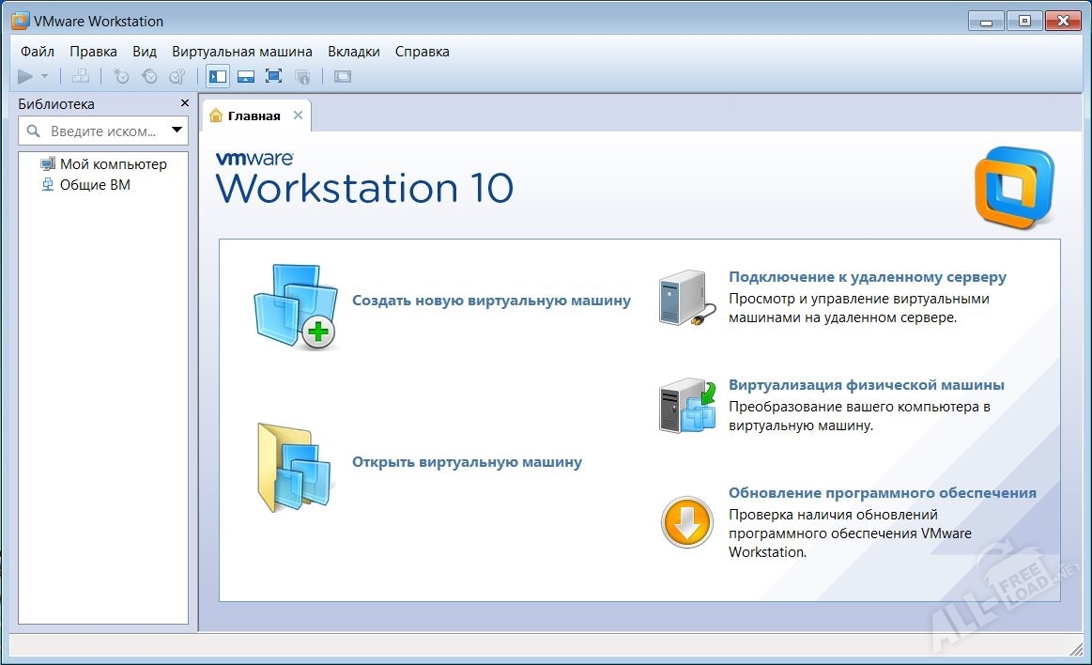Viewport: 1092px width, 665px height.
Task: Expand the library search filter dropdown
Action: pos(177,131)
